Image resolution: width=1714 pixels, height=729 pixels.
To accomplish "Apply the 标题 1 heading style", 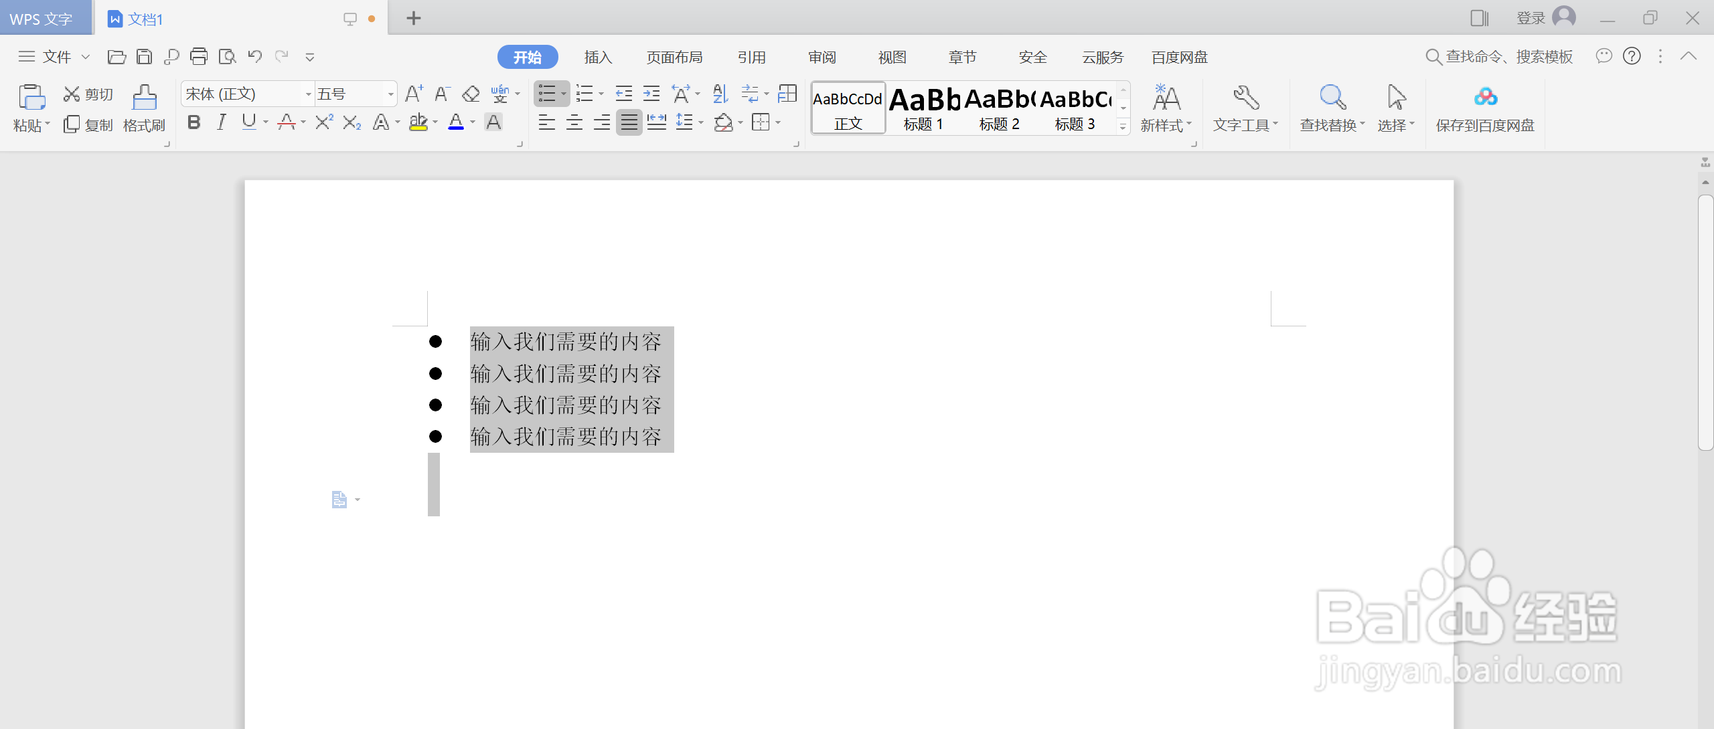I will click(x=924, y=108).
